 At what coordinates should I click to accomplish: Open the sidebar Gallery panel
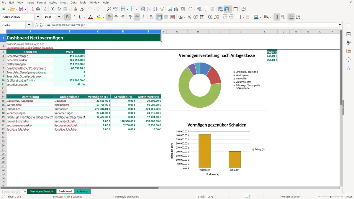coord(348,51)
